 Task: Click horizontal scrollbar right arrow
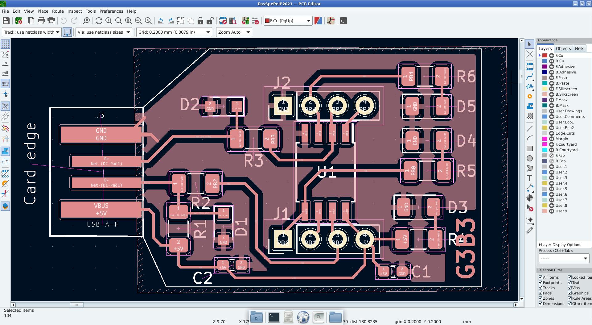[516, 305]
